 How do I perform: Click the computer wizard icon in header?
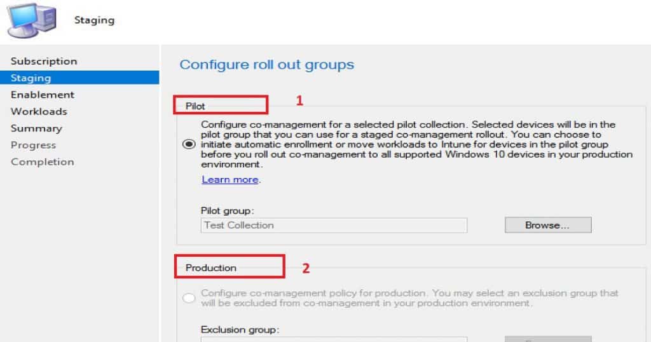tap(30, 20)
